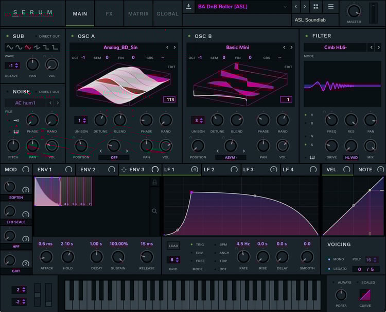Click the HPF macro assignment count badge

pyautogui.click(x=26, y=239)
